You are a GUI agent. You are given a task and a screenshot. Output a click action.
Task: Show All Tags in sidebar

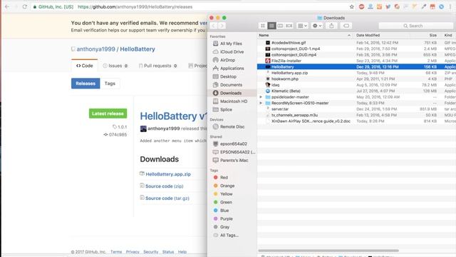tap(229, 235)
